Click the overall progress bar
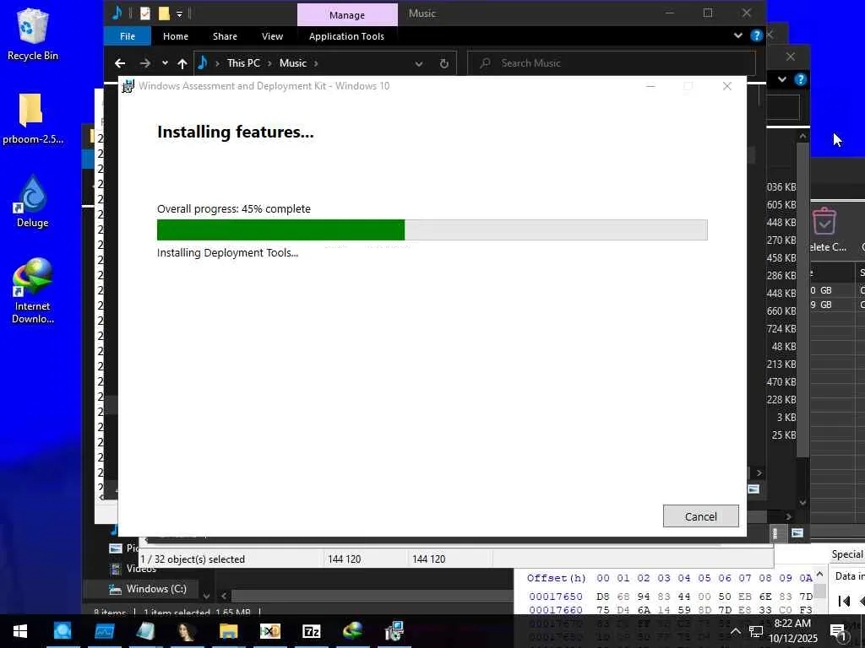Viewport: 865px width, 648px height. tap(432, 229)
